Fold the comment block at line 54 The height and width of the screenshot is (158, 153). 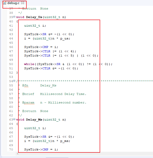point(14,81)
